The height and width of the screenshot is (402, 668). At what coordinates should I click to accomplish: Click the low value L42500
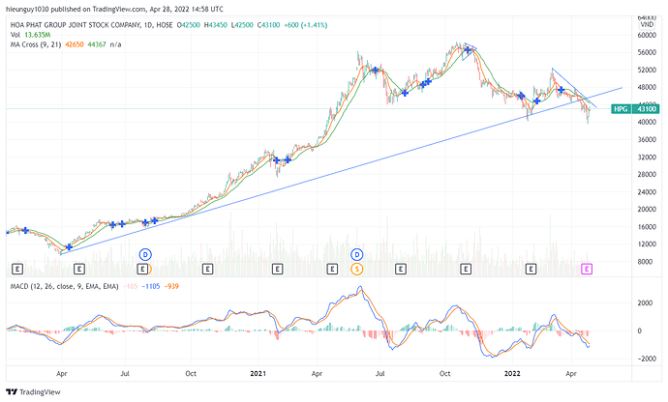click(x=242, y=25)
